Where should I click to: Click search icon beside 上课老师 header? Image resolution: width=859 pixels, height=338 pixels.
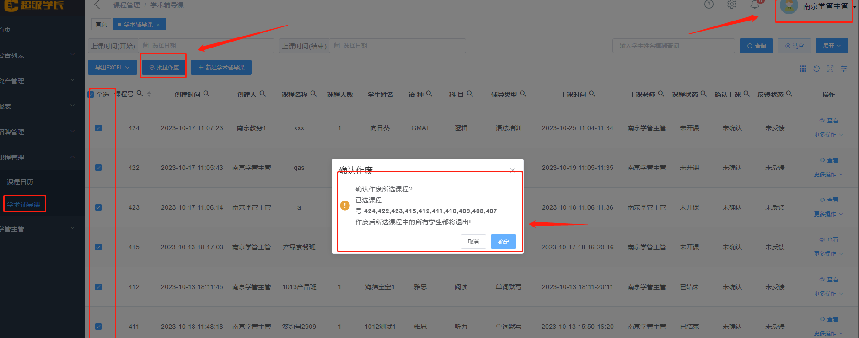(661, 94)
